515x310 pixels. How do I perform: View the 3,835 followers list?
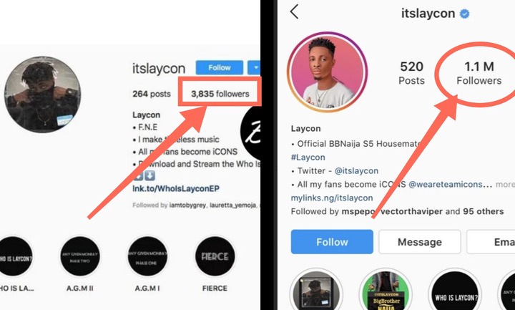(220, 94)
